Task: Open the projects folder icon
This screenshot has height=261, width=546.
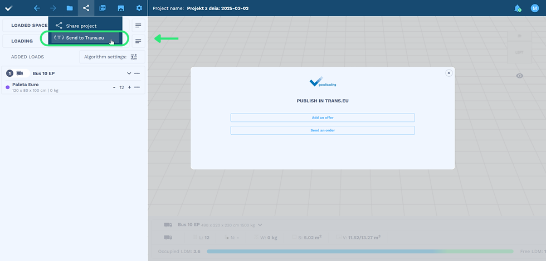Action: click(x=69, y=8)
